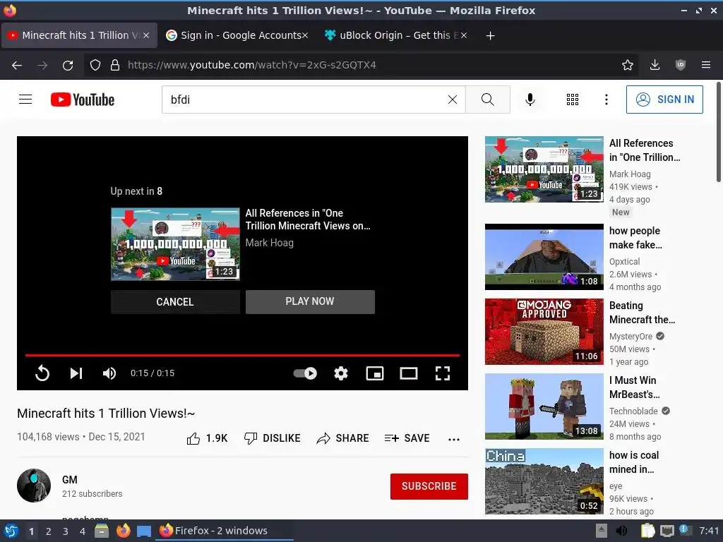Open the GM channel avatar

tap(34, 486)
